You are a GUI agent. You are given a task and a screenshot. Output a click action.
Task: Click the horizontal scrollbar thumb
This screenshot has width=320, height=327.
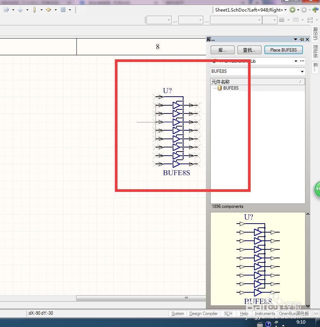pyautogui.click(x=141, y=298)
